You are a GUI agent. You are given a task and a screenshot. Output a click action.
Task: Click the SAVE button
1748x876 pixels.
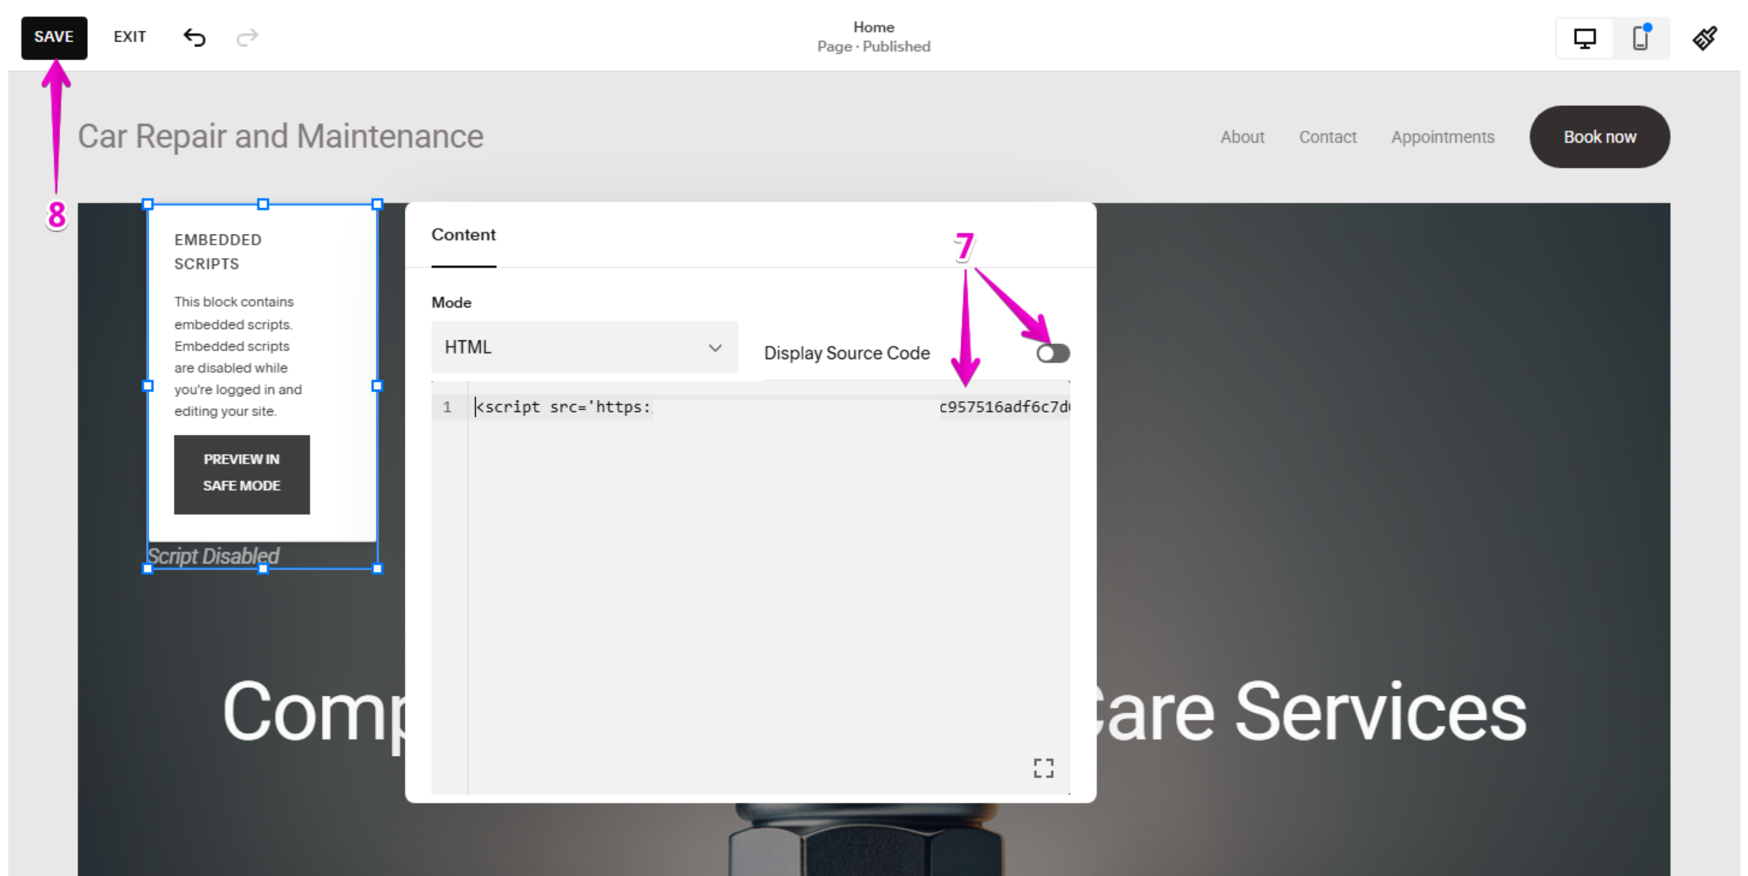(54, 37)
